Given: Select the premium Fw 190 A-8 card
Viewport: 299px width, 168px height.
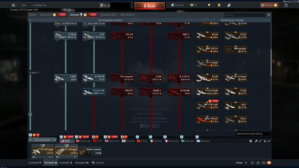Looking at the screenshot, I should pyautogui.click(x=207, y=120).
